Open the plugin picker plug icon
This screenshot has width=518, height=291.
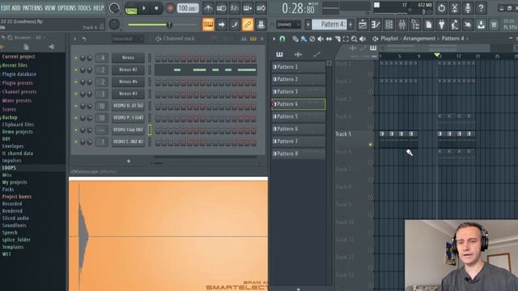[x=442, y=24]
